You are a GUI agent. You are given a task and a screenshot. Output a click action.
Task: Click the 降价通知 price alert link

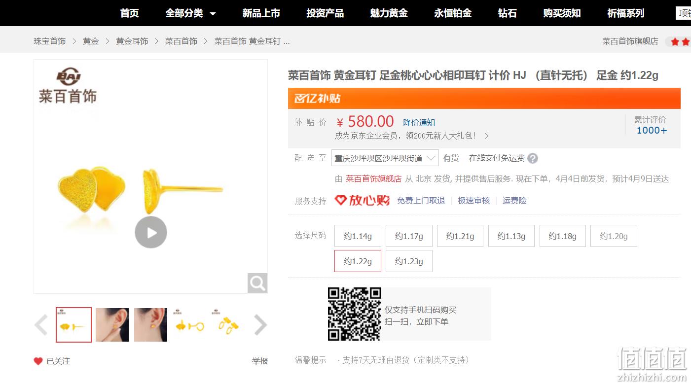coord(419,122)
